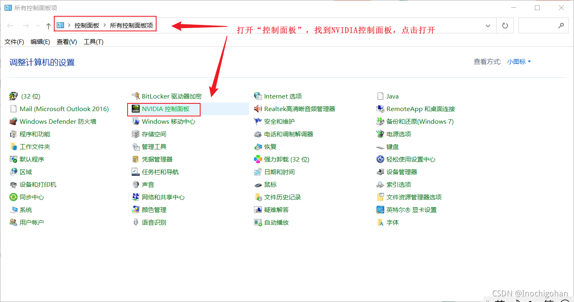Click the 设备和打印机 printer icon
This screenshot has height=302, width=574.
(13, 185)
